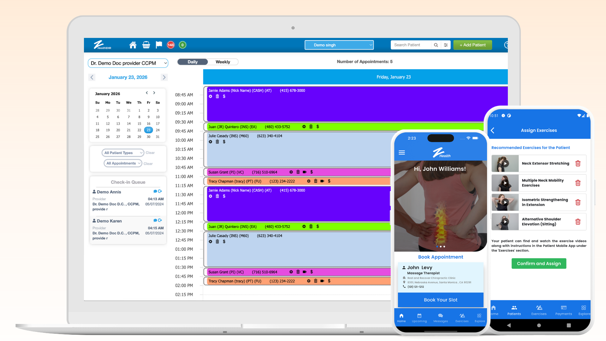This screenshot has height=341, width=606.
Task: Expand Dr. Demo Doc provider dropdown
Action: (x=128, y=63)
